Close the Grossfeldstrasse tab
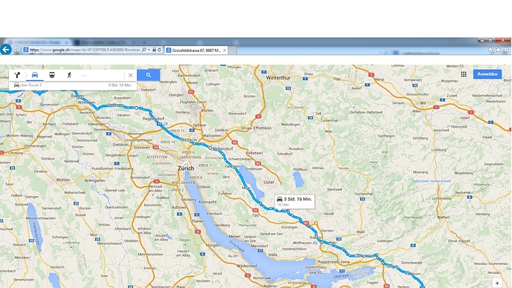512x288 pixels. 224,50
